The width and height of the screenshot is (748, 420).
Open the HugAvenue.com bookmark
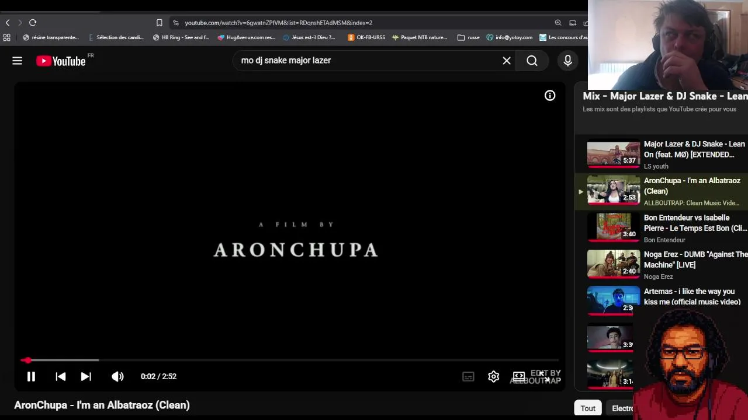246,37
